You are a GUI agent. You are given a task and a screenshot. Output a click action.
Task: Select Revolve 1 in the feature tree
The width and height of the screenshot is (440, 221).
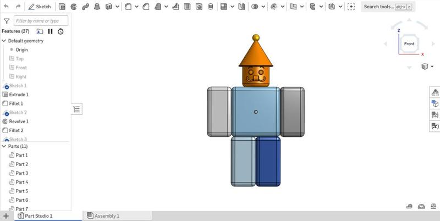coord(19,121)
